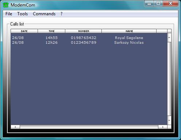181x140 pixels.
Task: Minimize the ModemCom window
Action: click(x=149, y=3)
